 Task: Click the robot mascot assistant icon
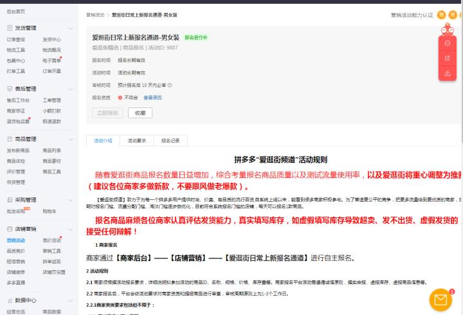448,29
